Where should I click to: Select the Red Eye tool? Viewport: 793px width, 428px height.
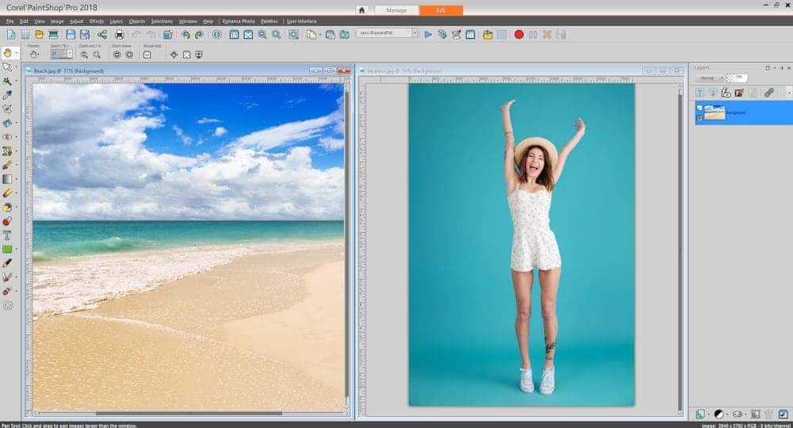coord(8,137)
